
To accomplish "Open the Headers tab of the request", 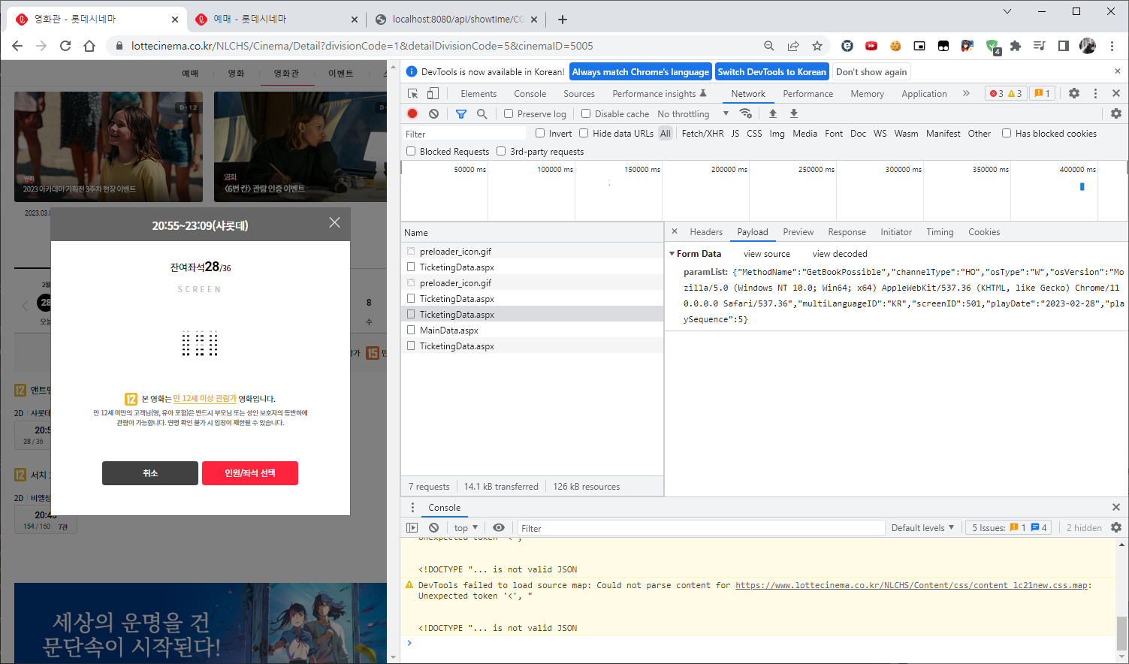I will point(706,232).
